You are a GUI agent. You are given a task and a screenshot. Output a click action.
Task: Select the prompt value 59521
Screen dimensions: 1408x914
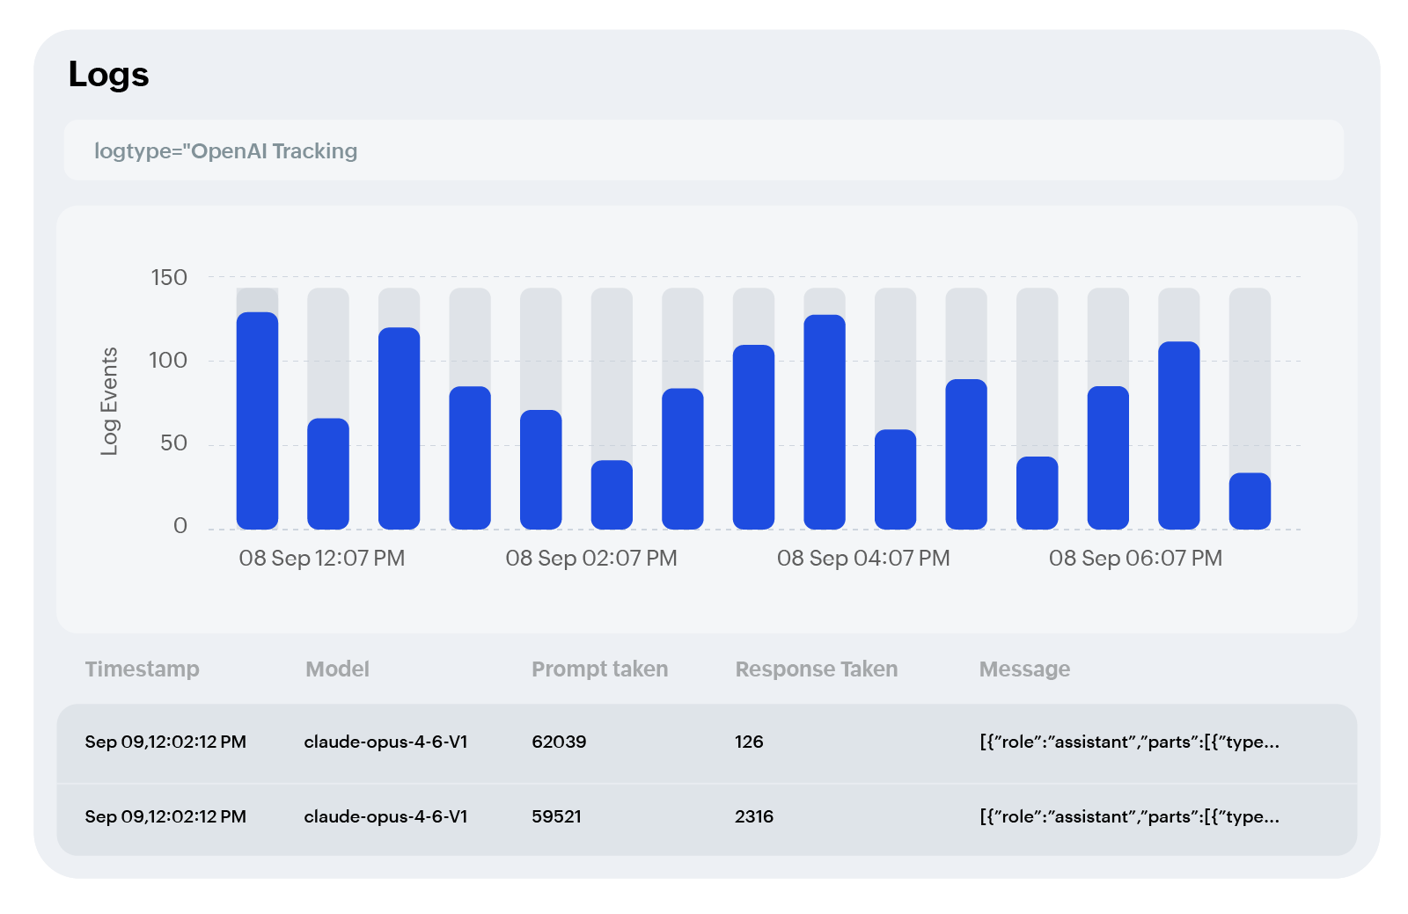click(x=556, y=816)
